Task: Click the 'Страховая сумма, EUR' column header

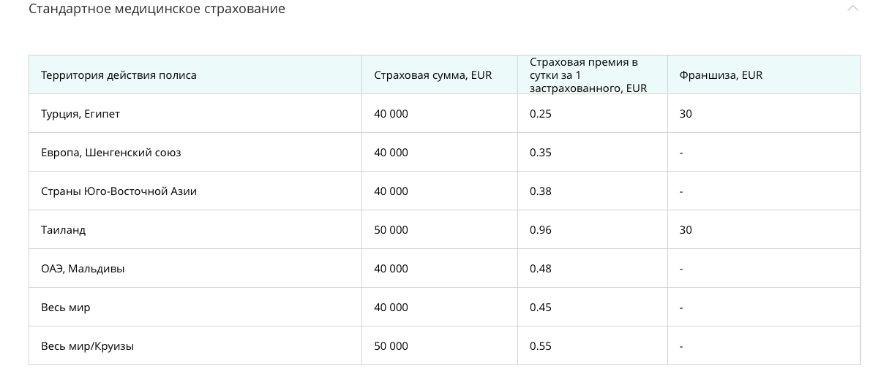Action: tap(432, 75)
